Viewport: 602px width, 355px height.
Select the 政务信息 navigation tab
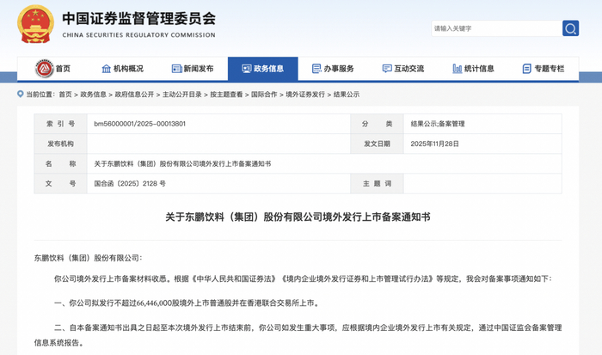263,69
